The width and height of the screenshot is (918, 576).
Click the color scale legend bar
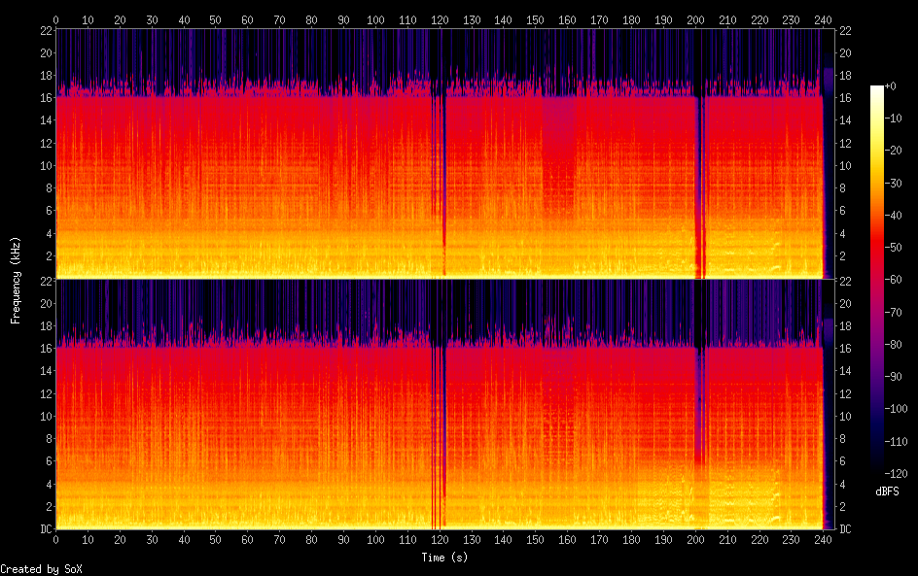[877, 278]
